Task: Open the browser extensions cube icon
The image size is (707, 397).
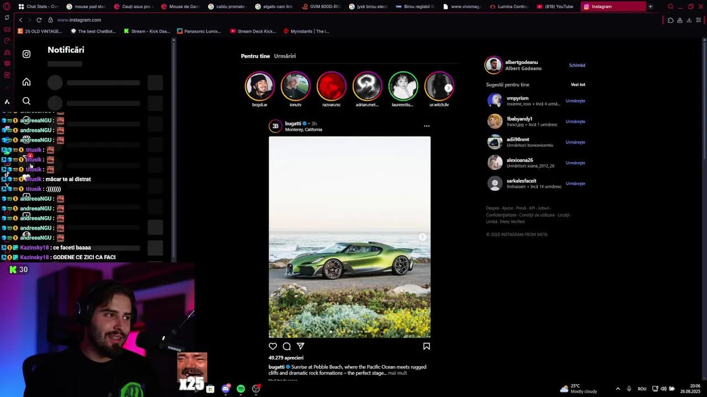Action: tap(671, 20)
